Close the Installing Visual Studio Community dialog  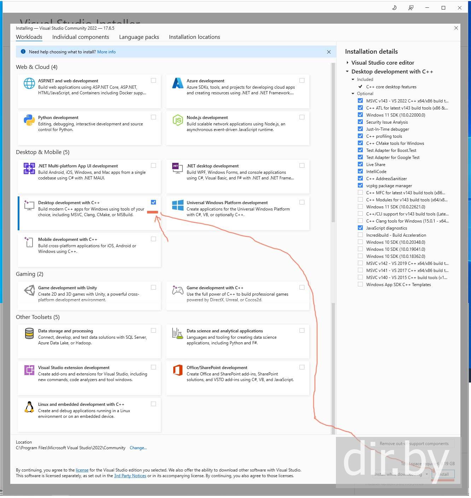tap(456, 28)
